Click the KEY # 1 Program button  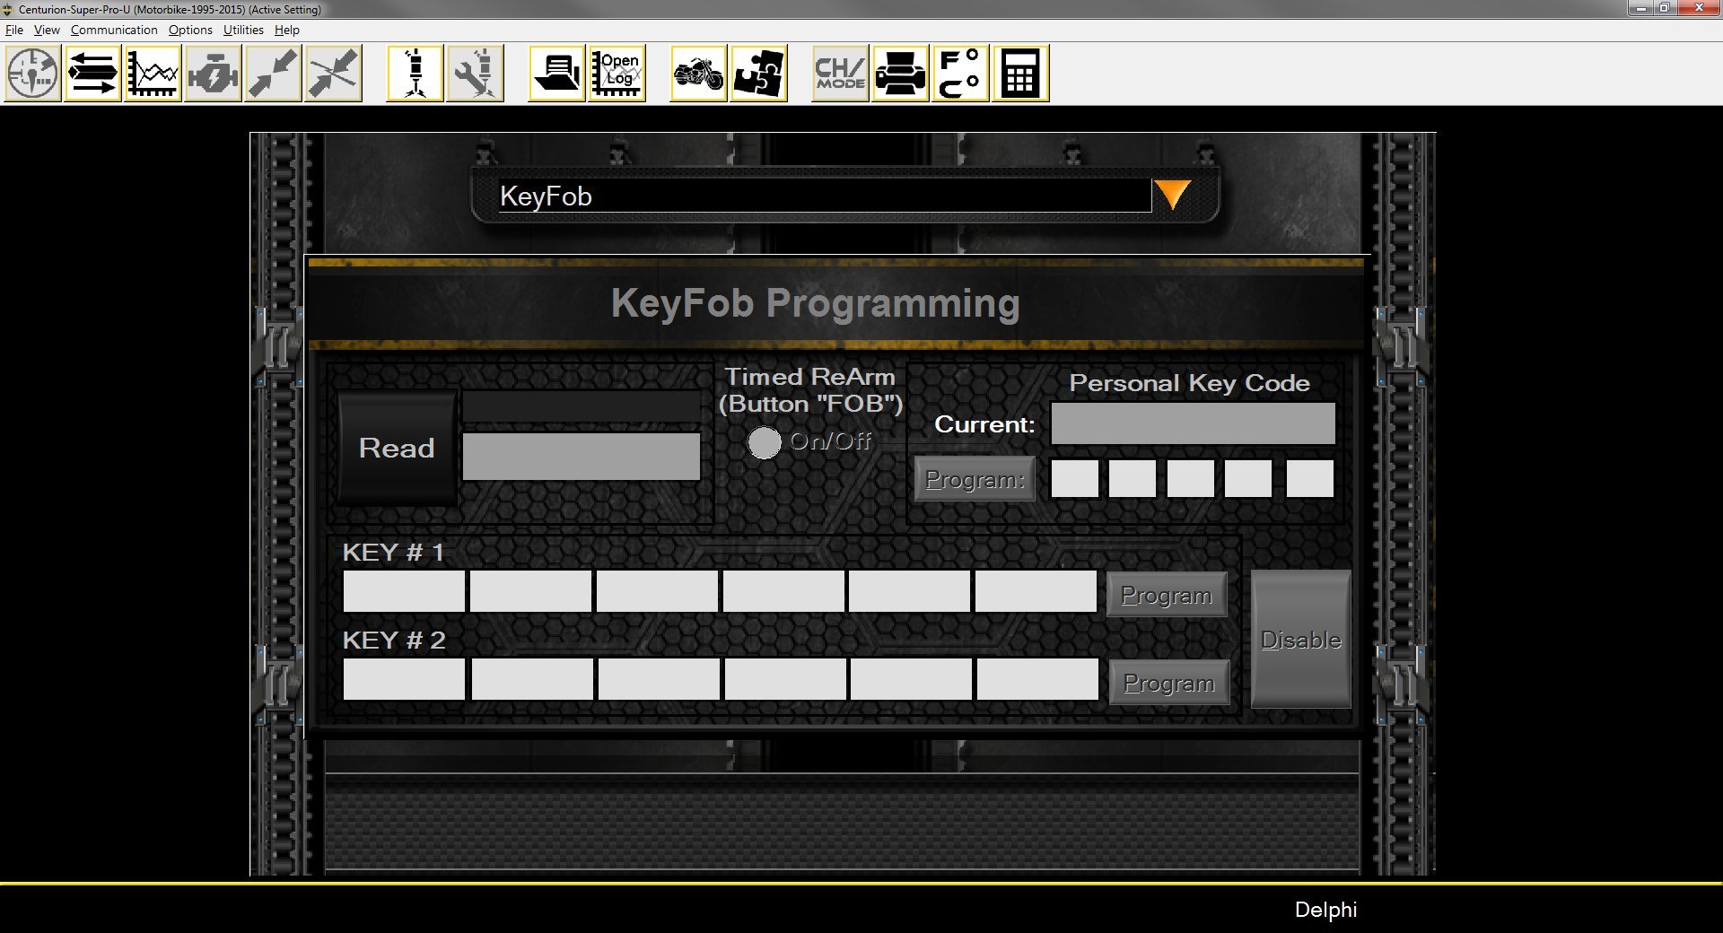(1167, 595)
